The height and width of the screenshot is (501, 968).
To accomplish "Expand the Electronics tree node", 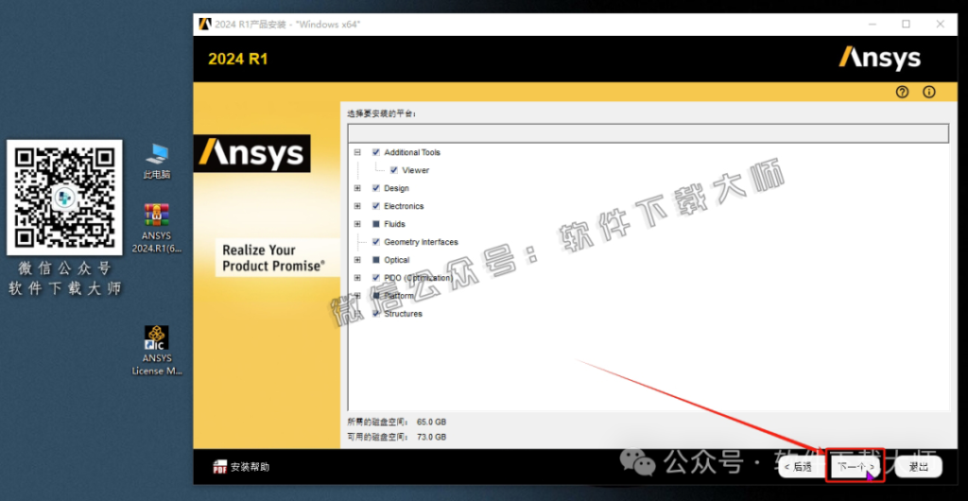I will tap(356, 205).
